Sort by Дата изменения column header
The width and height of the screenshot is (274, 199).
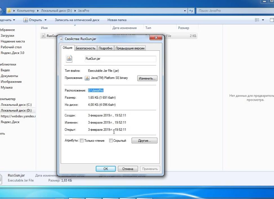tap(124, 28)
